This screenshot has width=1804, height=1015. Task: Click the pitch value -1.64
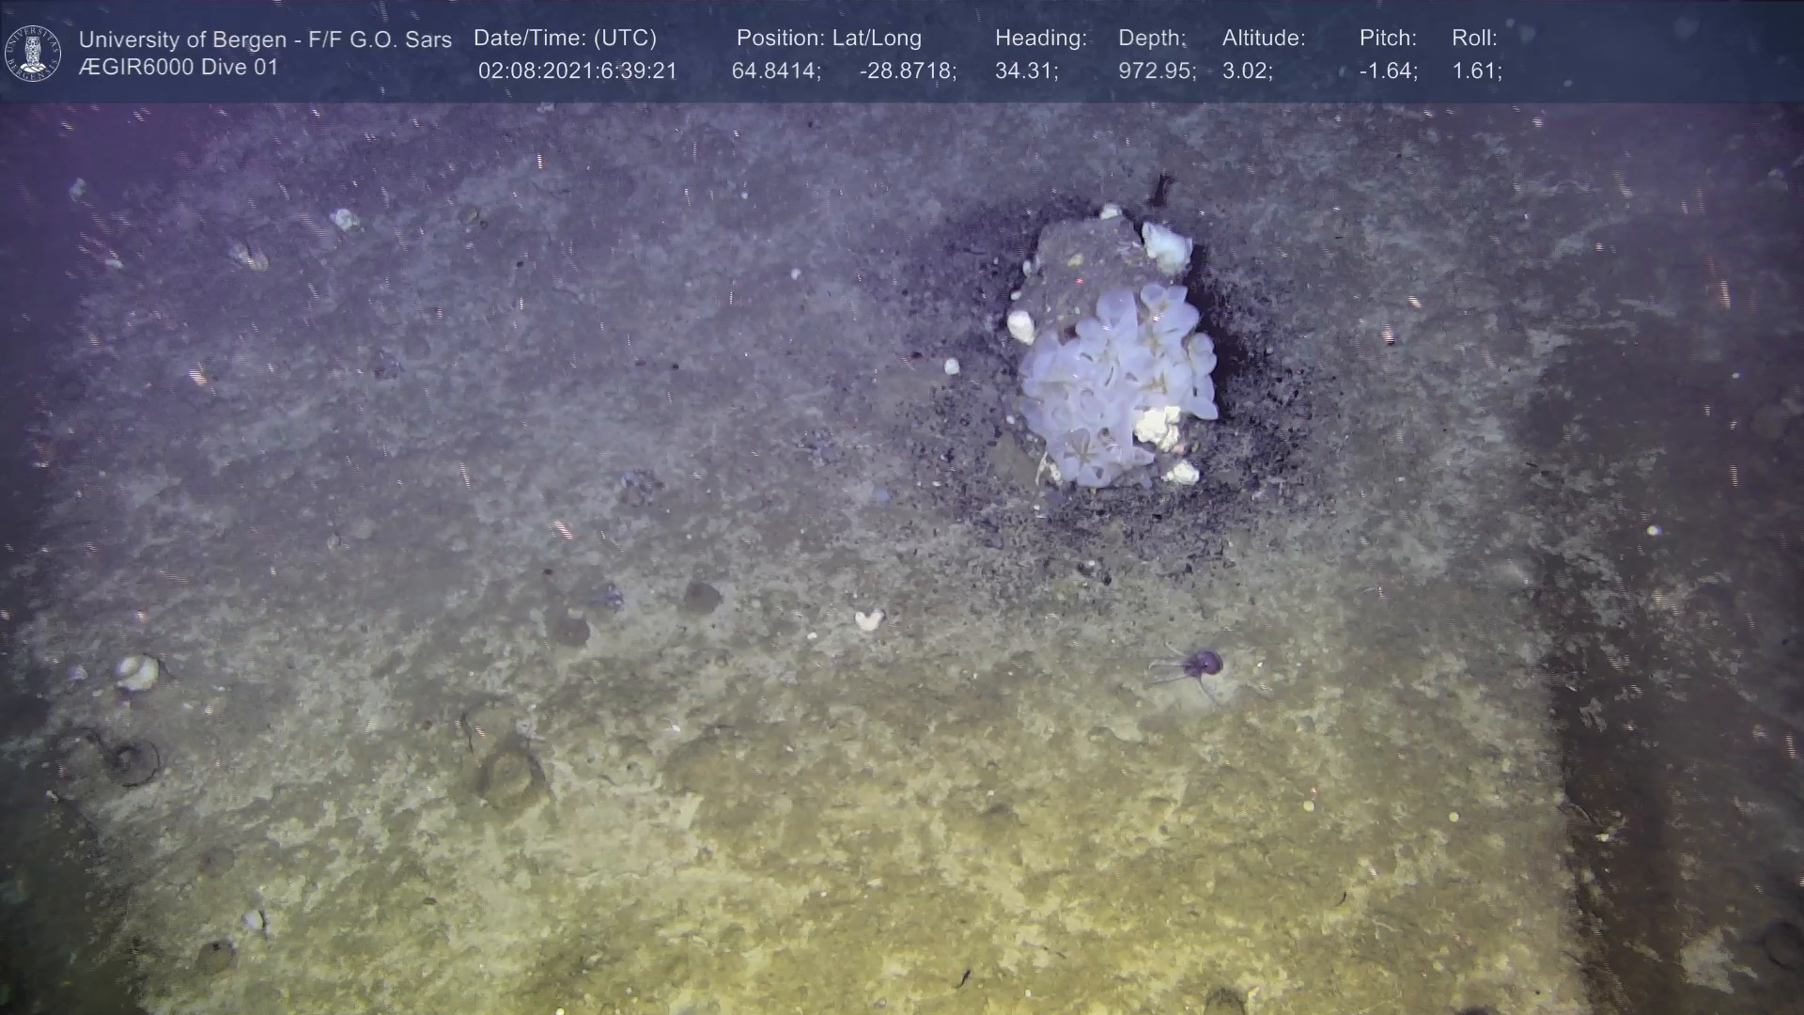coord(1388,71)
